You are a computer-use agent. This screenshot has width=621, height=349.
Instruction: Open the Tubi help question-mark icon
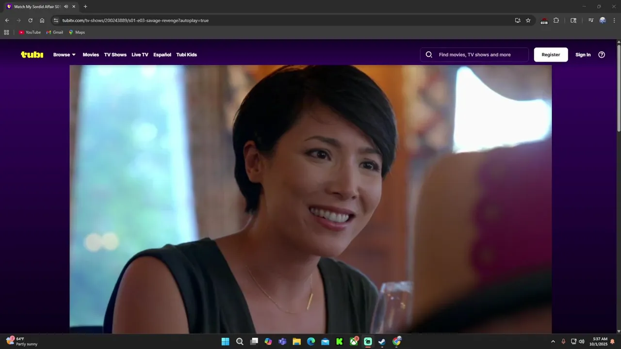(x=602, y=55)
